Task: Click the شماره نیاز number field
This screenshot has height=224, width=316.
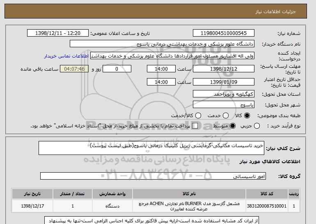Action: (x=224, y=33)
